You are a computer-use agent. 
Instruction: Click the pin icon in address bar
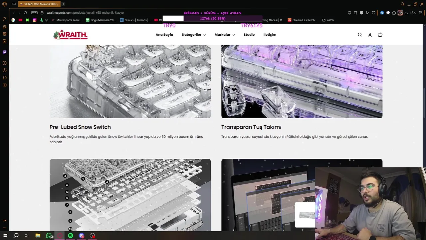click(349, 13)
